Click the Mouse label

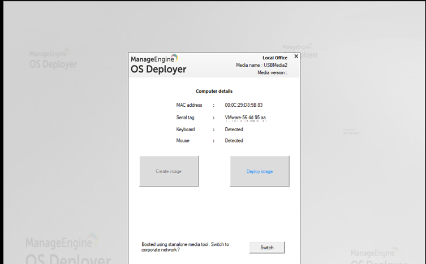pos(183,141)
